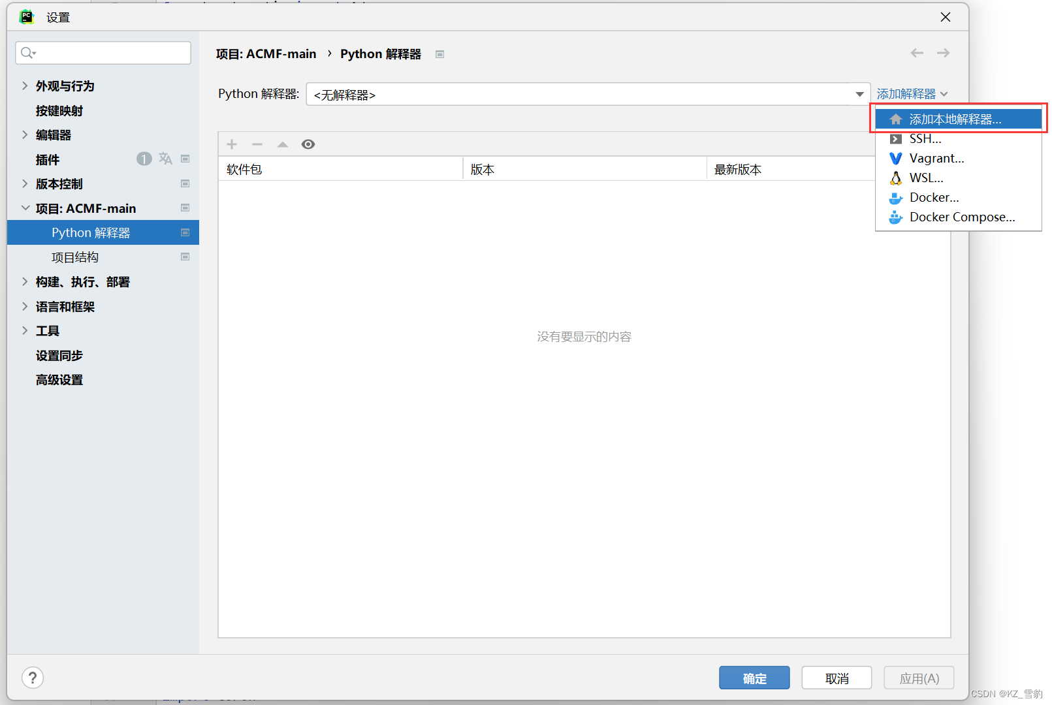Viewport: 1052px width, 705px height.
Task: Toggle show early releases eye icon
Action: pyautogui.click(x=308, y=144)
